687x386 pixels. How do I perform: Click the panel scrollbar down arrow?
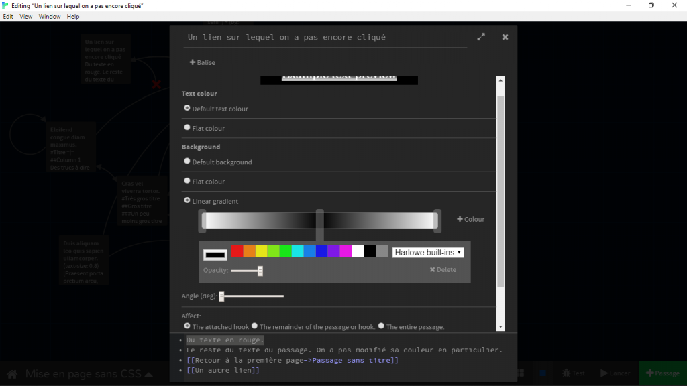(500, 326)
